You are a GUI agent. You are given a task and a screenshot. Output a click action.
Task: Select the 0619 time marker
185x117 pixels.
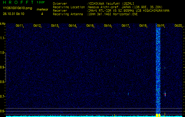pos(161,26)
